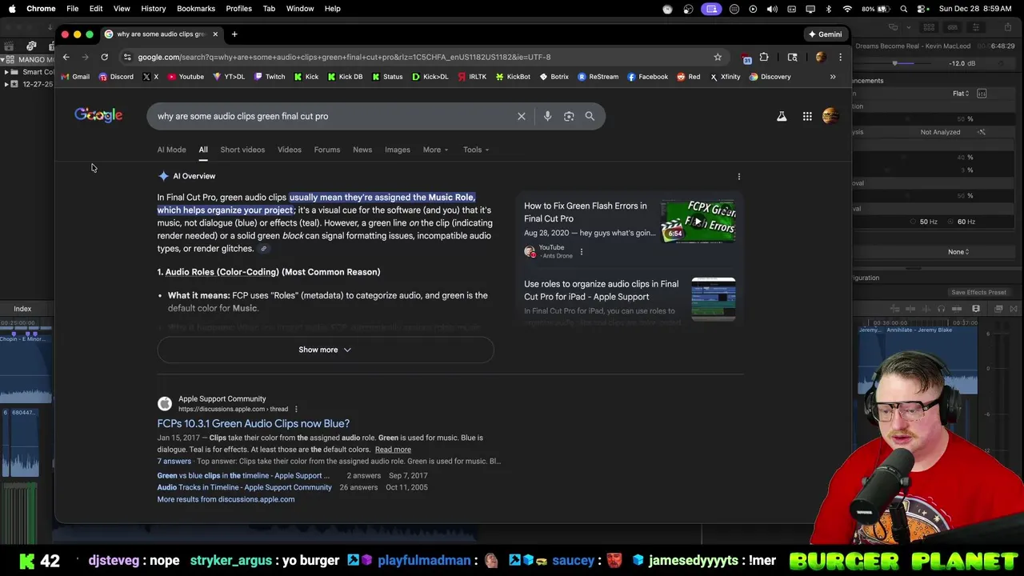The width and height of the screenshot is (1024, 576).
Task: Click Save Effects Preset in Final Cut
Action: [978, 293]
